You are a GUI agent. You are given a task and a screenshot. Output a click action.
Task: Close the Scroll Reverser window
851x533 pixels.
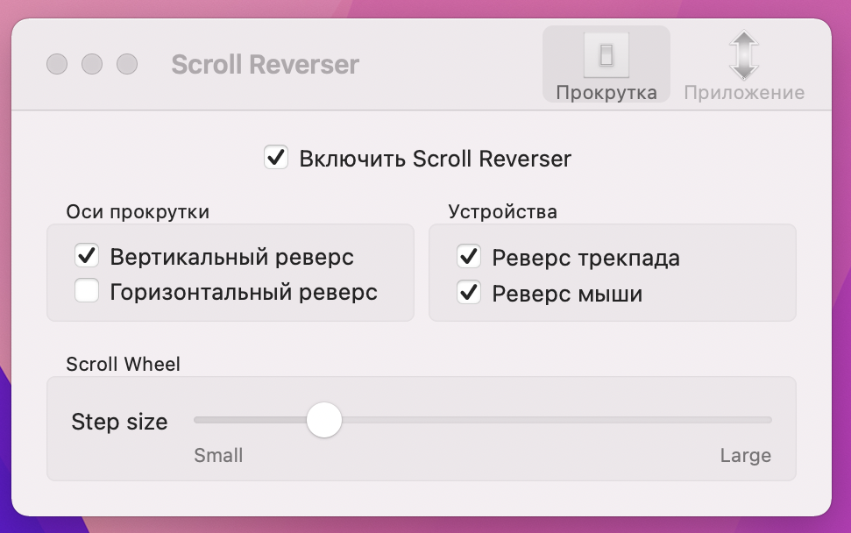(x=57, y=64)
